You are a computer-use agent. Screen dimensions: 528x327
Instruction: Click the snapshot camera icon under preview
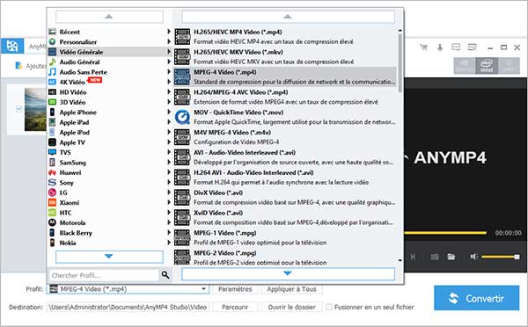point(435,257)
